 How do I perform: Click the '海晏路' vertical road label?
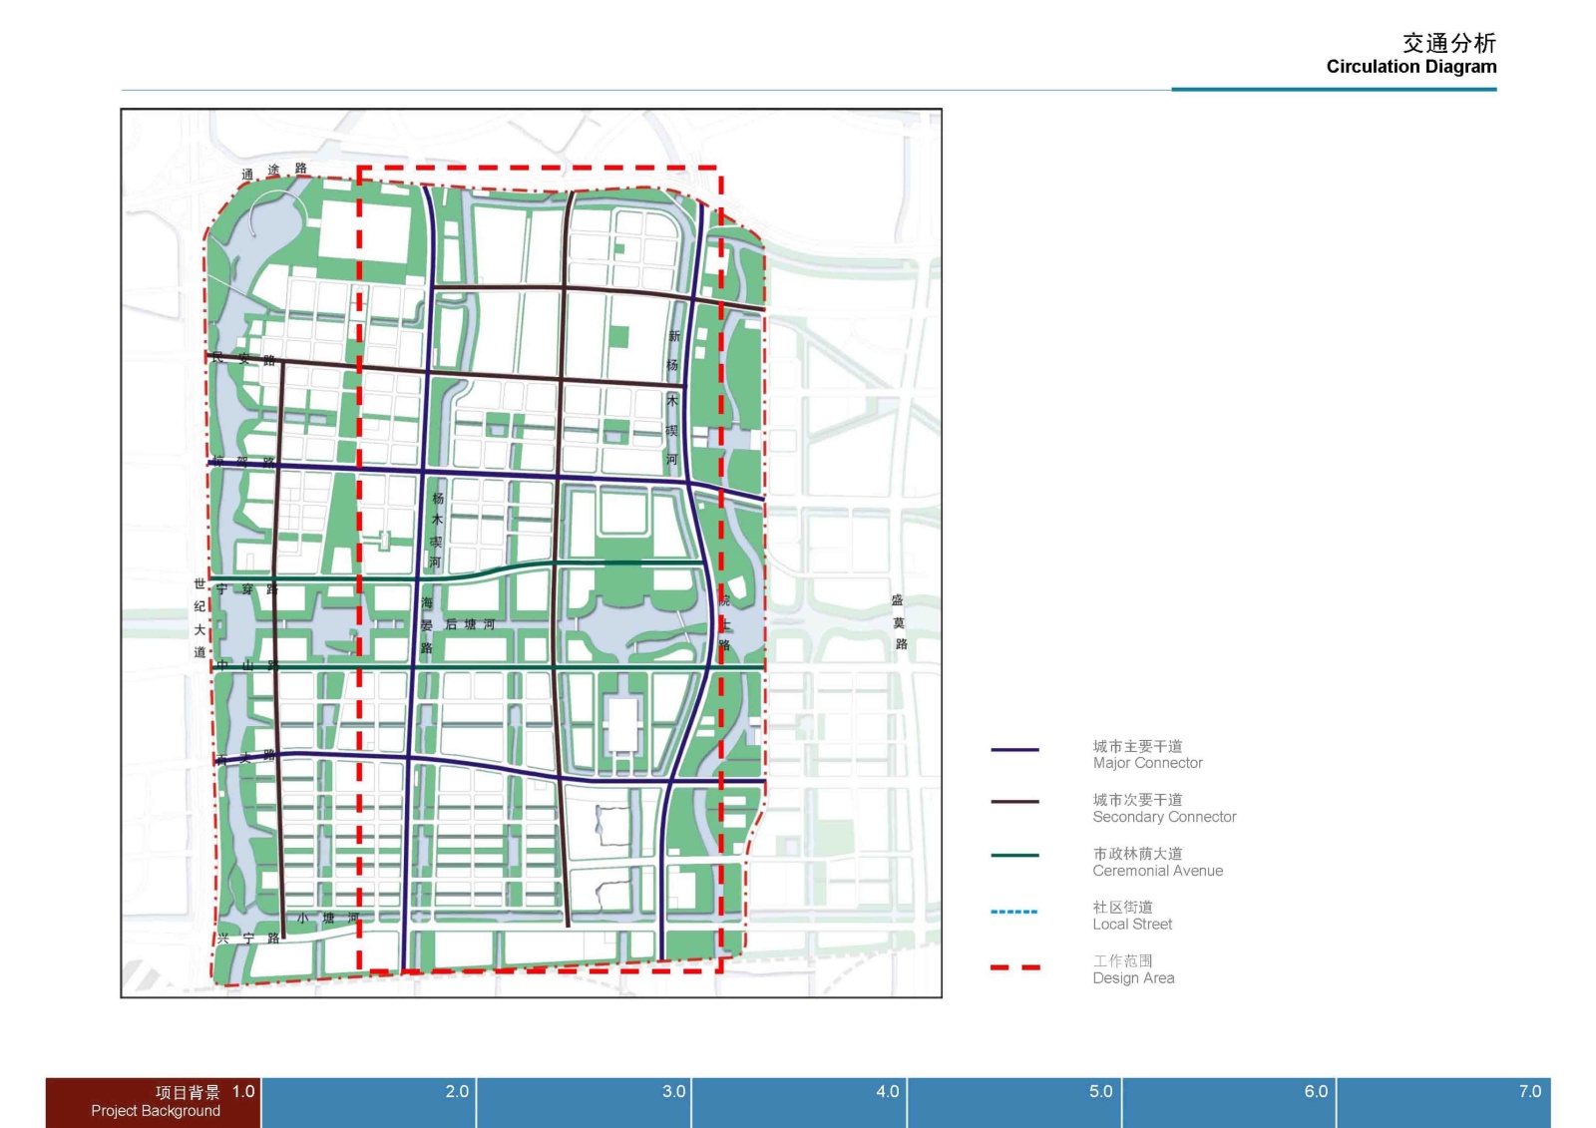[427, 625]
